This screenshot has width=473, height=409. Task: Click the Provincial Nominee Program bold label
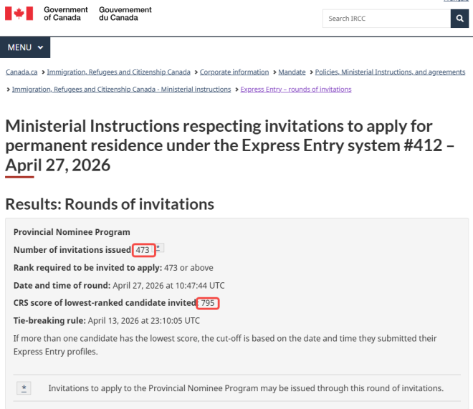[72, 232]
